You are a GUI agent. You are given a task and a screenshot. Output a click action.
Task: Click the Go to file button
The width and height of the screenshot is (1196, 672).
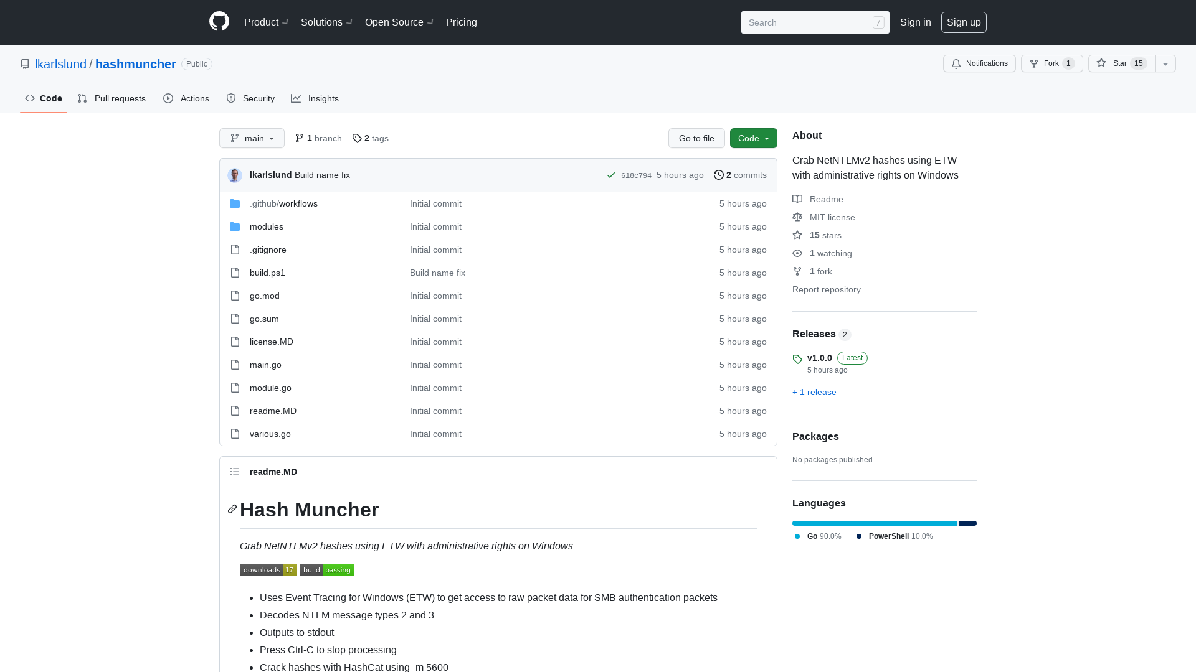[x=696, y=138]
